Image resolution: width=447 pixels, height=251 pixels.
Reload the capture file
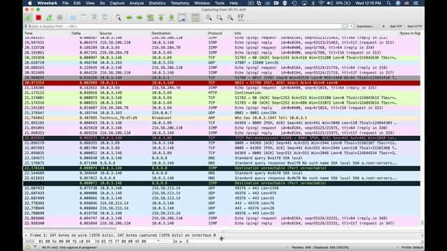(105, 17)
